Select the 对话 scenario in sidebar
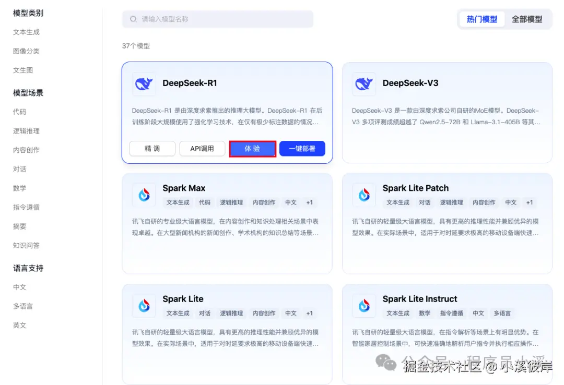 pyautogui.click(x=19, y=169)
